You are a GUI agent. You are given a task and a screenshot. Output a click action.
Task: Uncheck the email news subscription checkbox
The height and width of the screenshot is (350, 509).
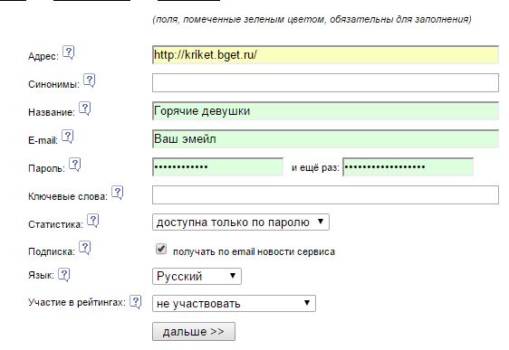[x=161, y=249]
